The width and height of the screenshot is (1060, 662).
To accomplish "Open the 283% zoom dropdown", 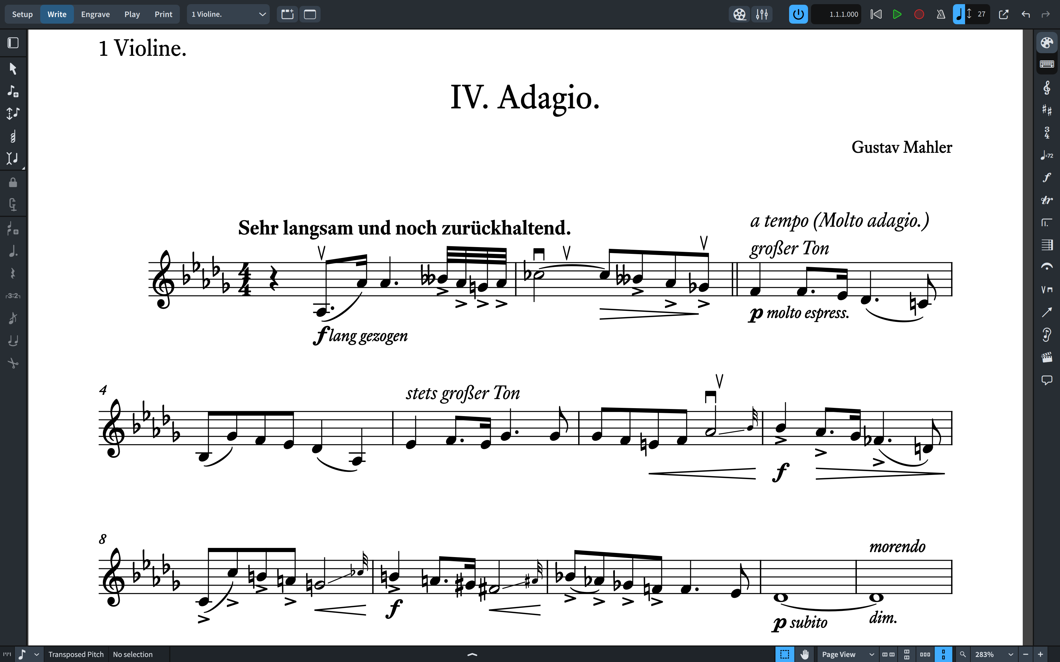I will pos(994,655).
